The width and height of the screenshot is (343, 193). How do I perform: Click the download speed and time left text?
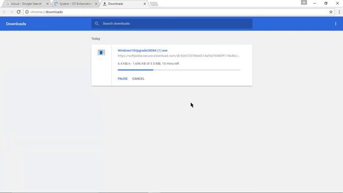[x=148, y=63]
